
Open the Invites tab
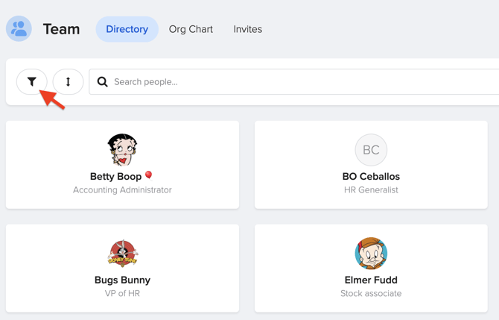pyautogui.click(x=247, y=29)
